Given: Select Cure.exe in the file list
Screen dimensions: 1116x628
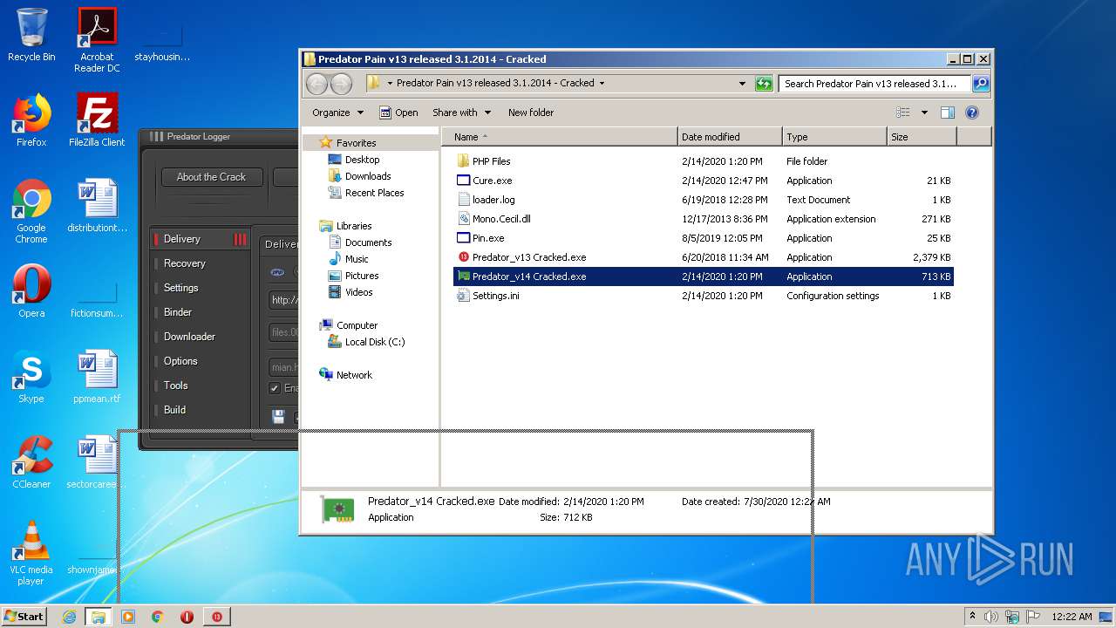Looking at the screenshot, I should tap(492, 181).
